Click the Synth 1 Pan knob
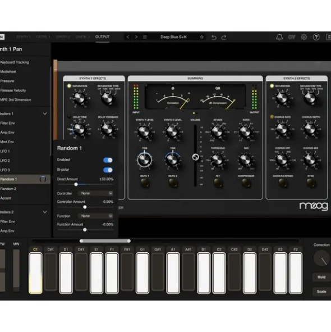 [x=144, y=160]
